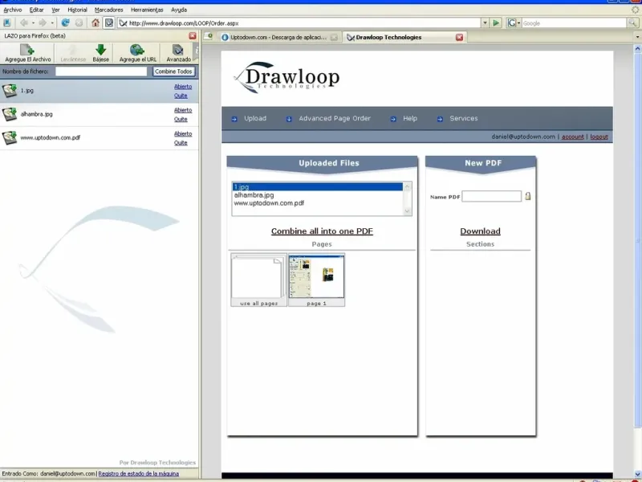
Task: Go back with the Back arrow
Action: click(24, 23)
